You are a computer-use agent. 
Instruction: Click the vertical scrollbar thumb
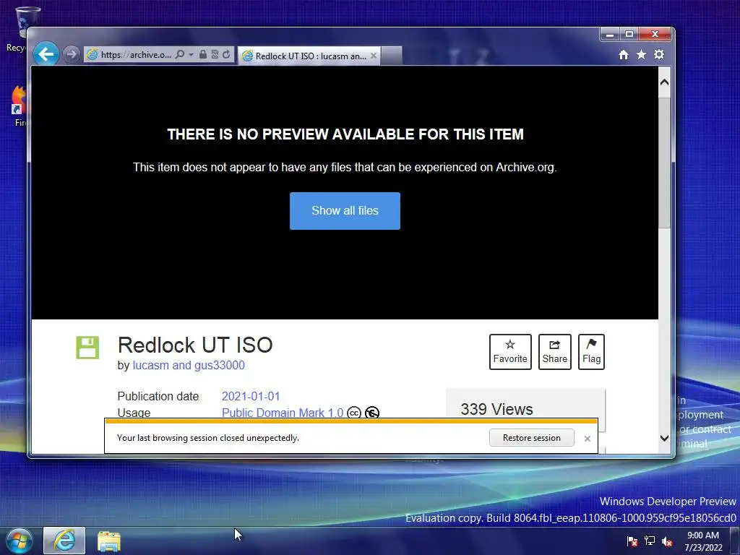click(665, 163)
